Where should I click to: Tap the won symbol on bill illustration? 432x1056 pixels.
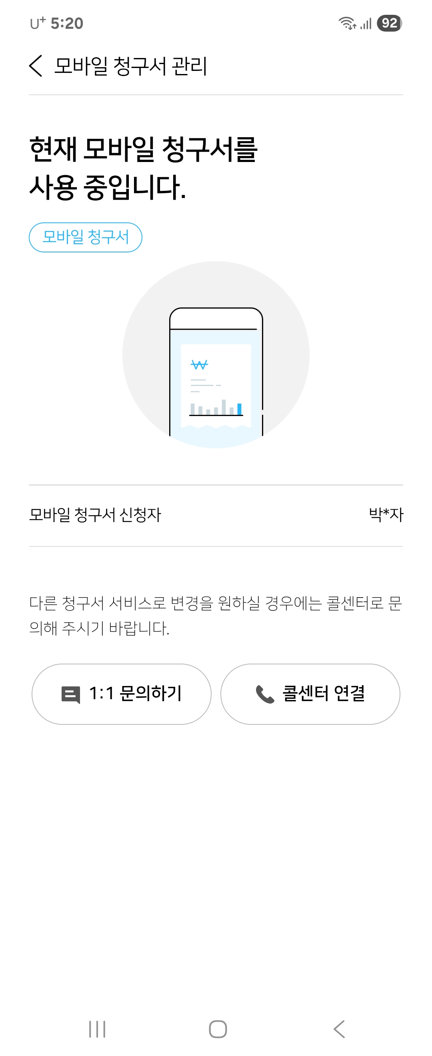pos(199,364)
